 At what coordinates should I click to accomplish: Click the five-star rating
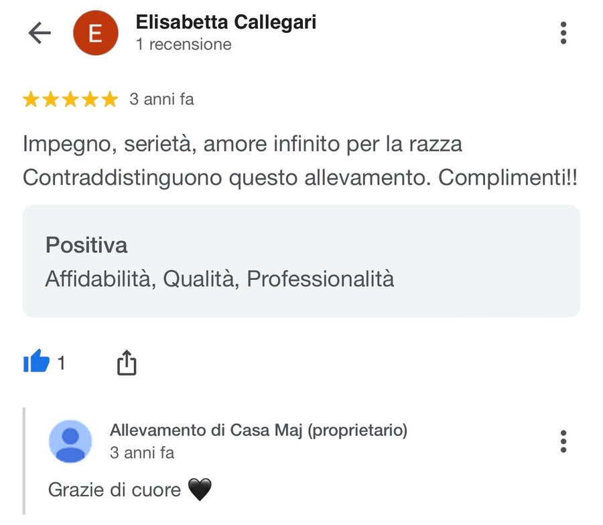click(70, 100)
